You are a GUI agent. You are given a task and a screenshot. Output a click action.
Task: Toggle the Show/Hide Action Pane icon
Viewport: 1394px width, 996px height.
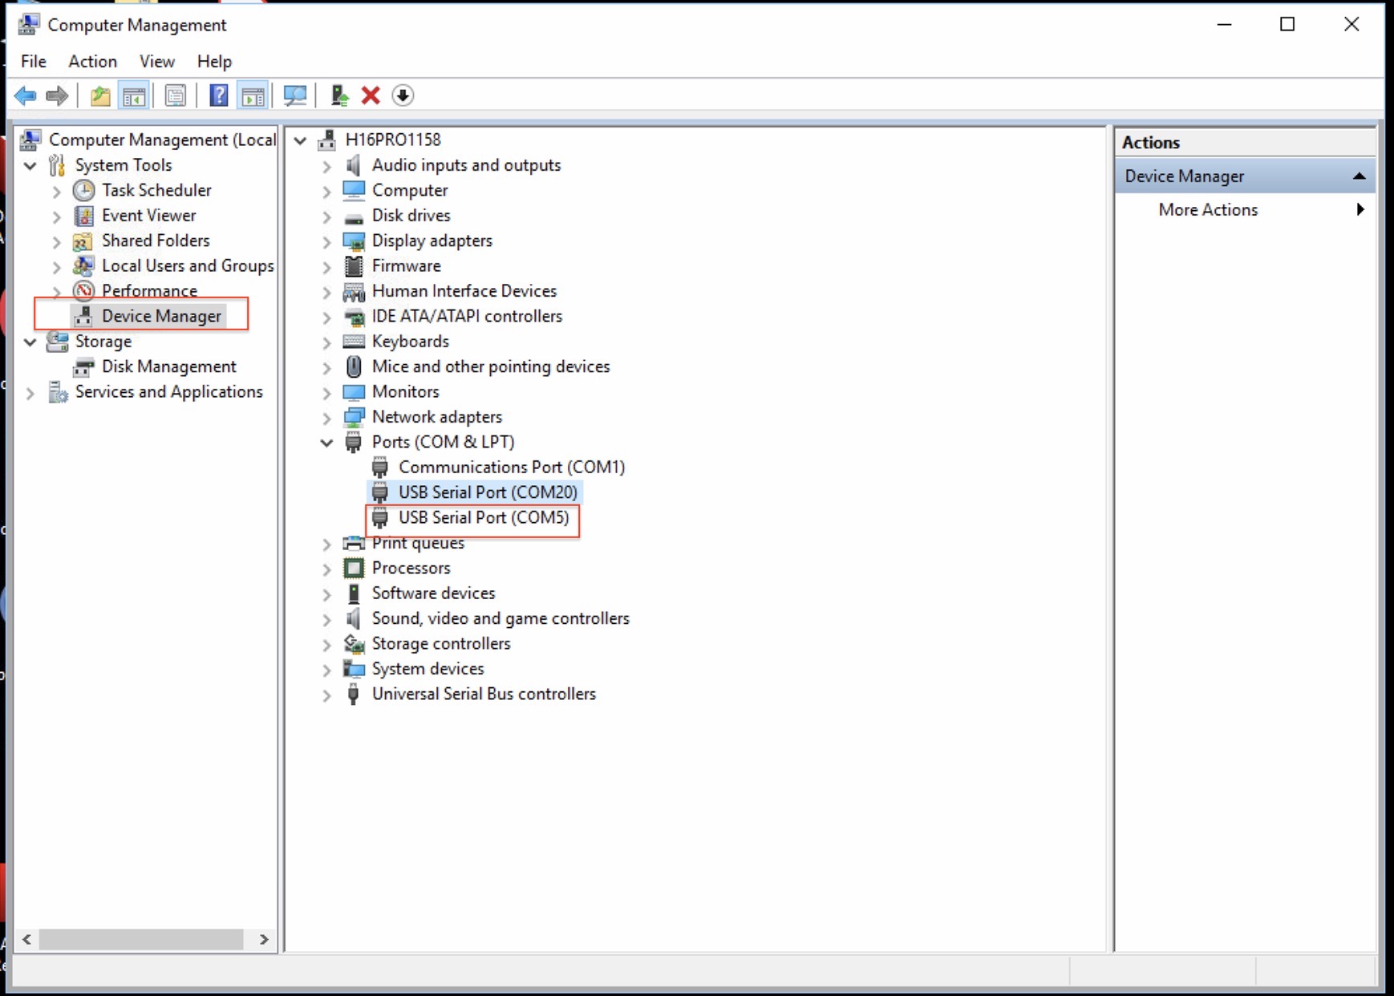pyautogui.click(x=253, y=96)
